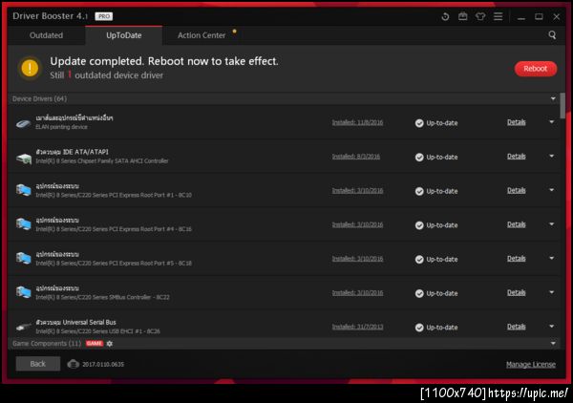Click Up-to-date checkmark for SMBus Controller
Screen dimensions: 573x403
(419, 293)
